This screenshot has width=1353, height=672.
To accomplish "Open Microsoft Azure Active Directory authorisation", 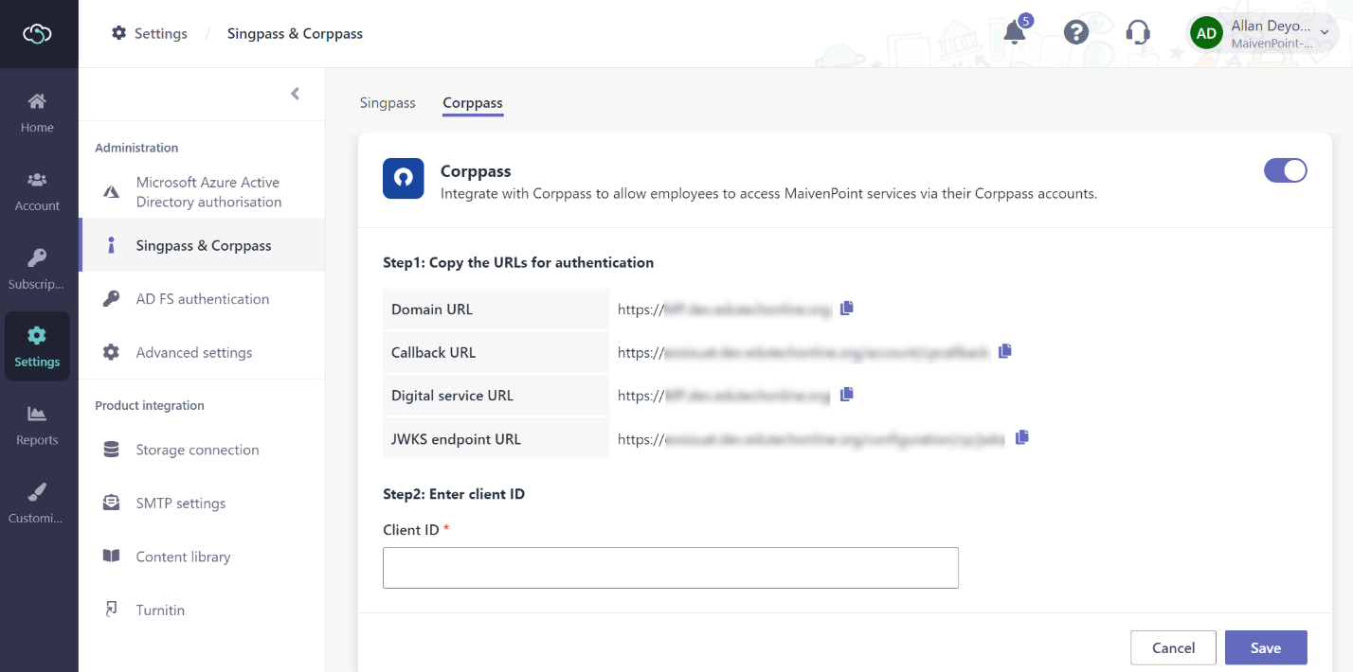I will [x=202, y=192].
